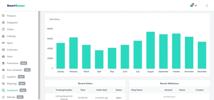Open the Customers section
The height and width of the screenshot is (100, 214).
[x=12, y=50]
